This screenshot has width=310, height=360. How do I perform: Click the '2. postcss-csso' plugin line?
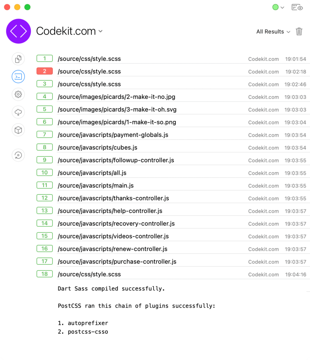[x=83, y=332]
